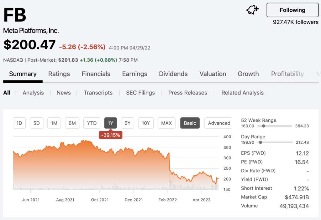Click the Volume 49,193,434 value
The image size is (321, 220).
click(x=294, y=206)
